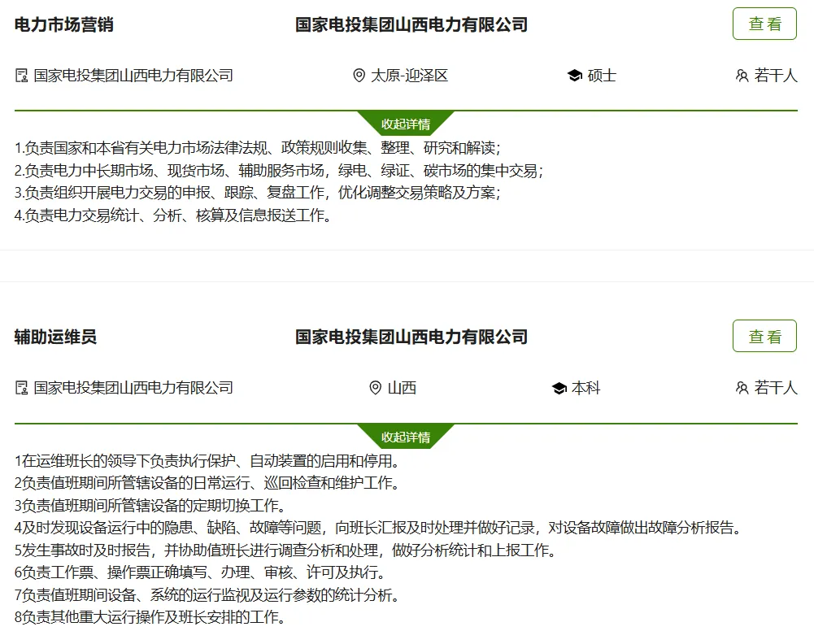The width and height of the screenshot is (814, 631).
Task: Click line 7负责值班期间设备、系统的运行监视
Action: pyautogui.click(x=207, y=594)
